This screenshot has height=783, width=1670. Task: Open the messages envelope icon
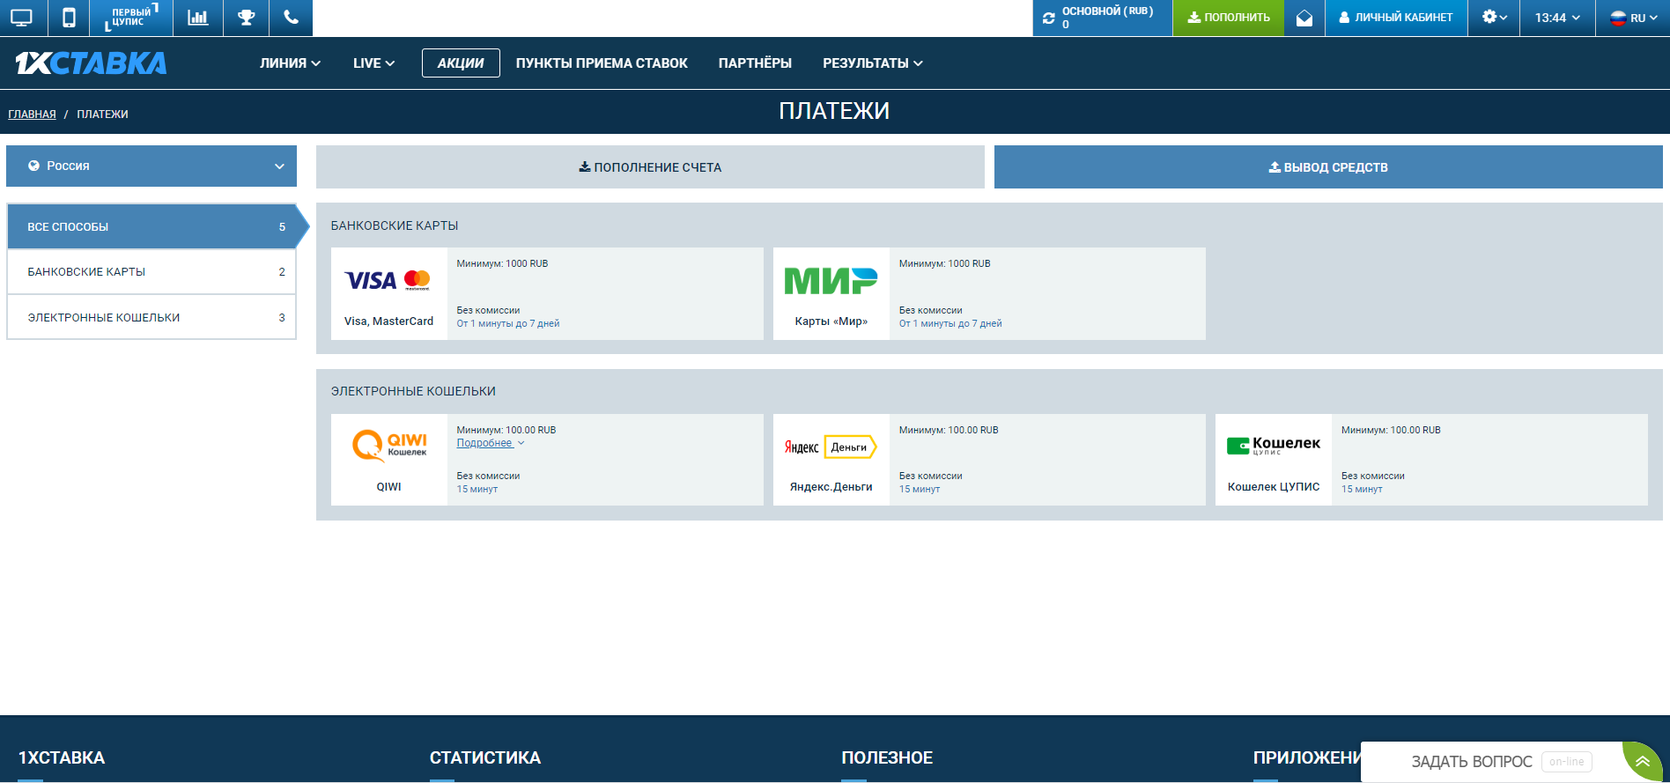1304,18
